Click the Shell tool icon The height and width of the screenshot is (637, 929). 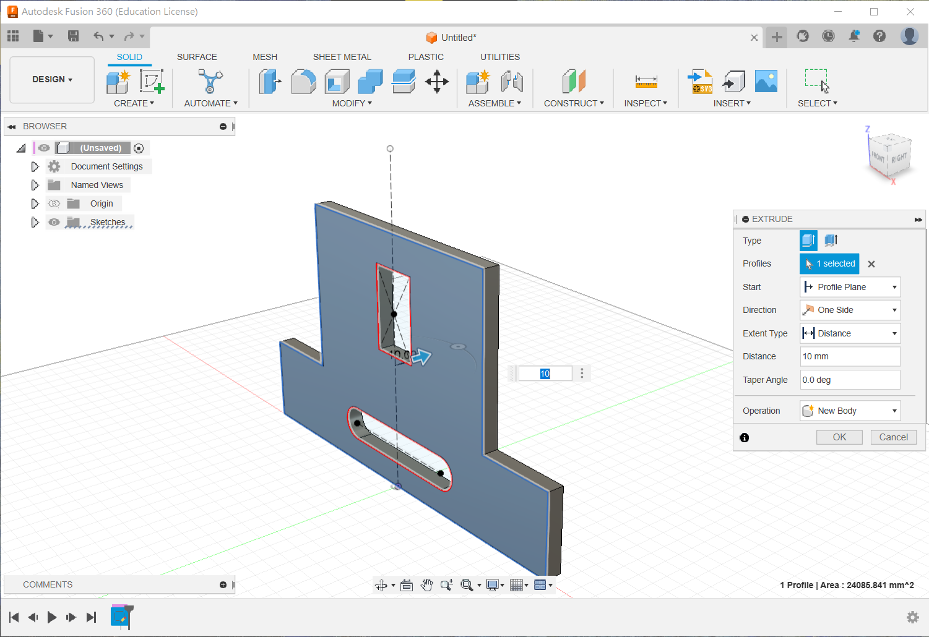point(337,82)
